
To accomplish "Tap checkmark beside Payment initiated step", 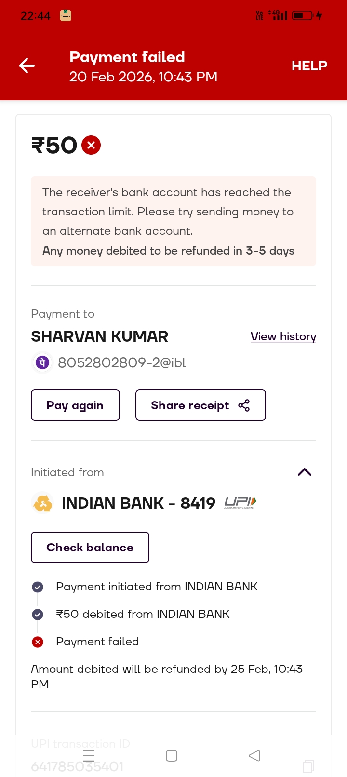I will point(38,587).
